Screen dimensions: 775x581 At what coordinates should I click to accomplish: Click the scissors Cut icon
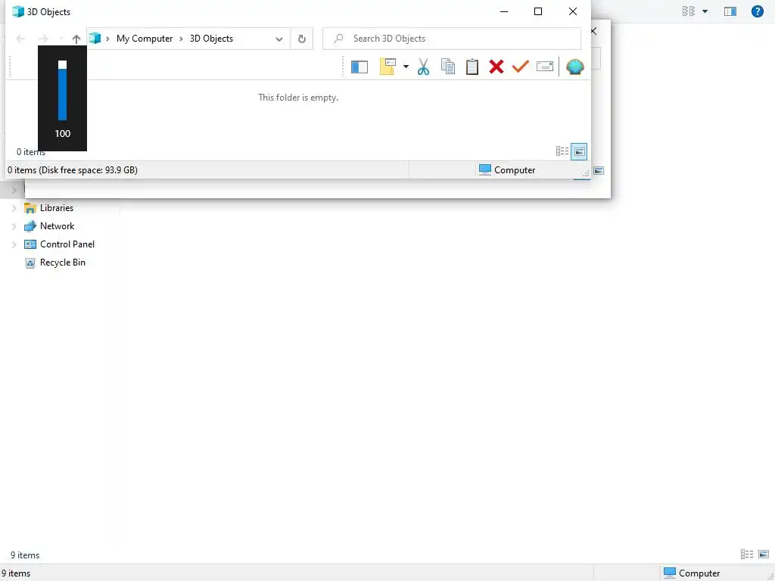423,67
